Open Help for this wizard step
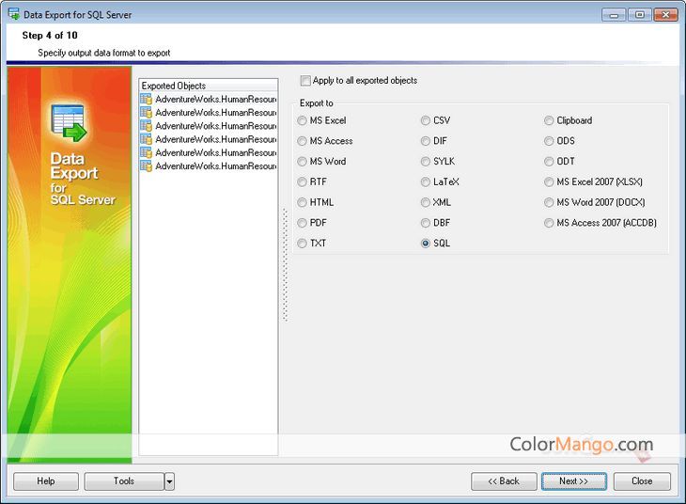Viewport: 686px width, 504px height. [46, 481]
